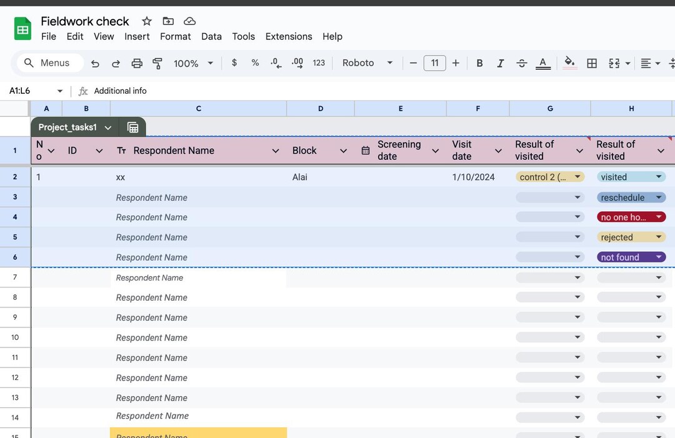Open the text color picker
This screenshot has height=438, width=675.
(x=543, y=62)
